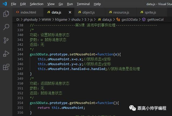Open the File menu

[x=13, y=4]
